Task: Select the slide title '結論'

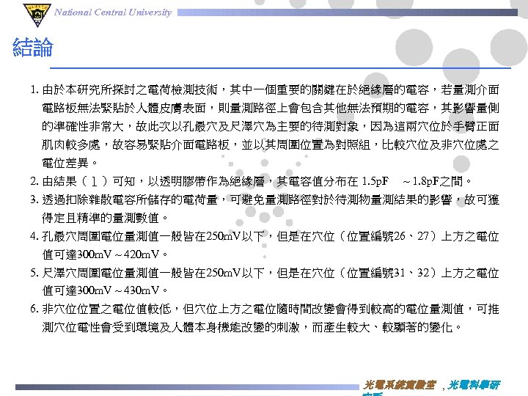Action: point(33,47)
